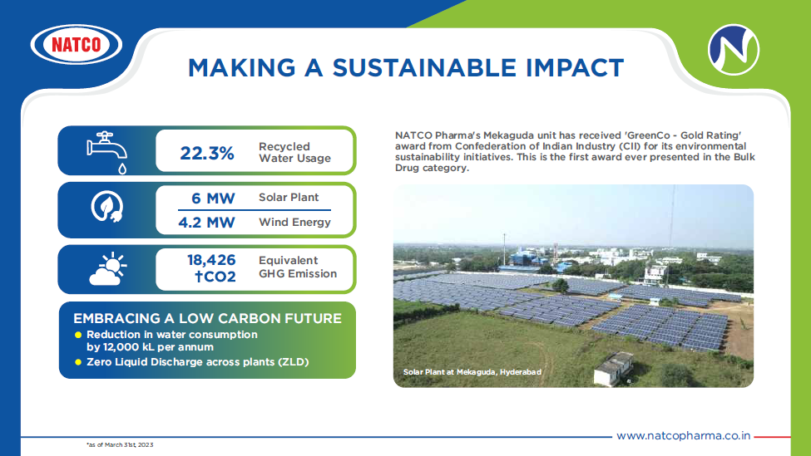Viewport: 811px width, 456px height.
Task: Select the 22.3% value
Action: pos(207,154)
